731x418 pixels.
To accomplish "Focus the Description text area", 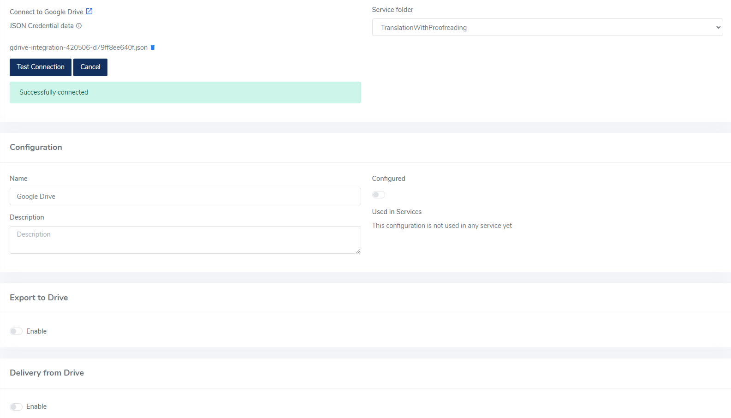I will [x=185, y=240].
